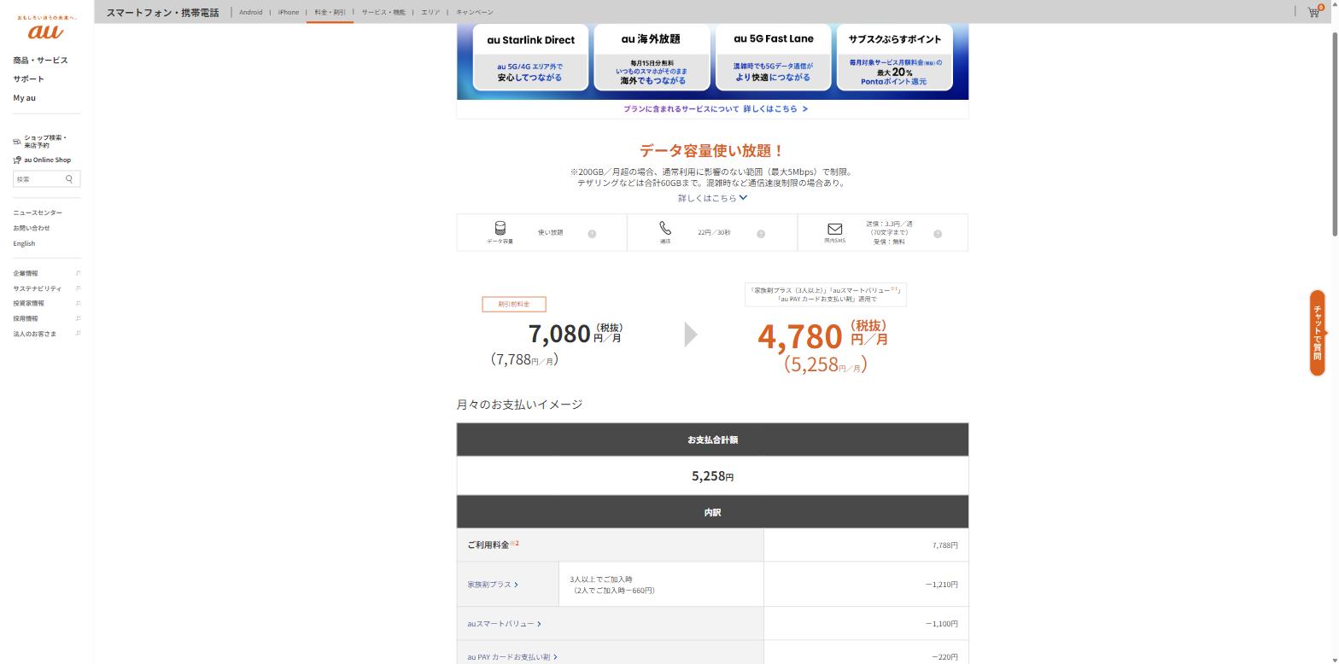Click the data capacity cylinder icon
1339x664 pixels.
pyautogui.click(x=500, y=228)
